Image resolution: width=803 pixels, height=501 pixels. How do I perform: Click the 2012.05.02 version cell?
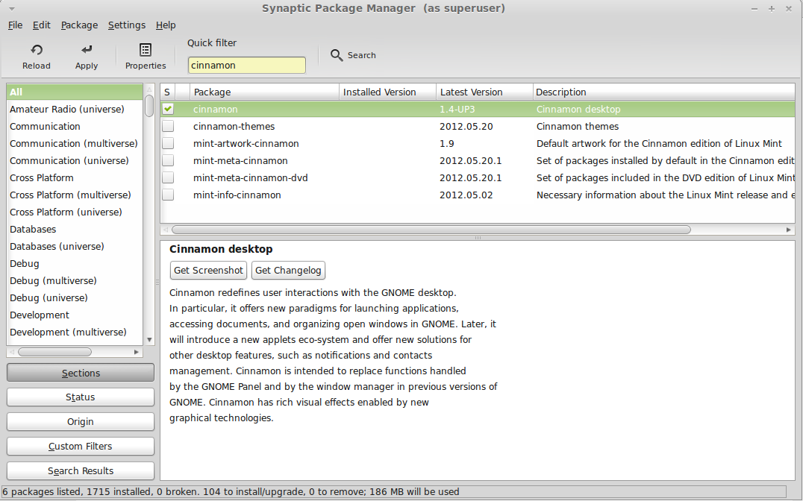tap(466, 195)
